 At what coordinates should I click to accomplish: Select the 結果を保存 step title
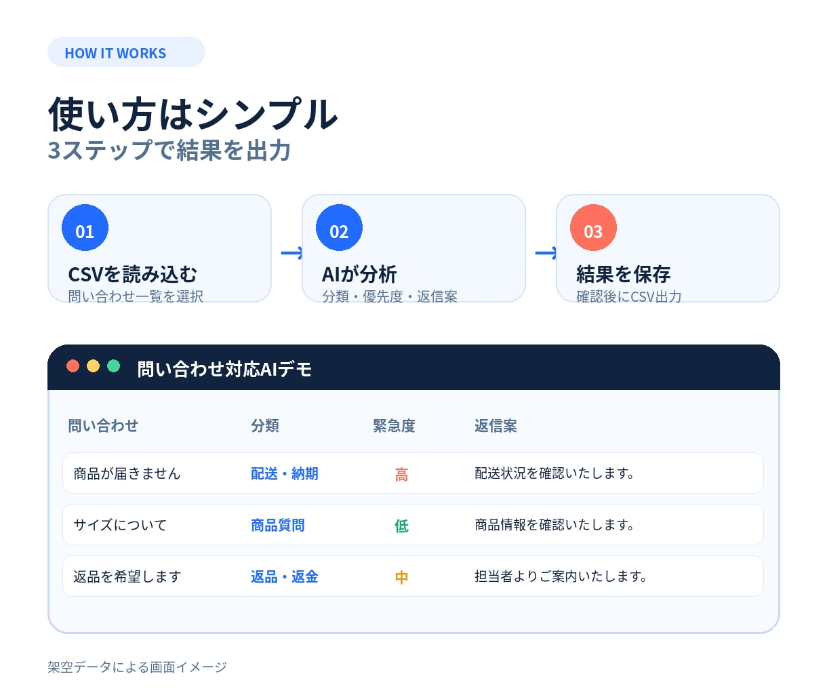point(624,274)
